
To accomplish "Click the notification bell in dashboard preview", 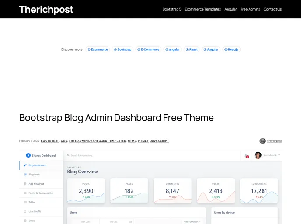I will tap(246, 155).
